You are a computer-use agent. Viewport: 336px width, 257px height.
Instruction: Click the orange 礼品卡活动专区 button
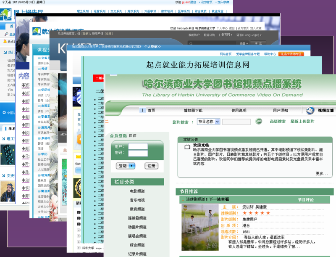[x=291, y=54]
